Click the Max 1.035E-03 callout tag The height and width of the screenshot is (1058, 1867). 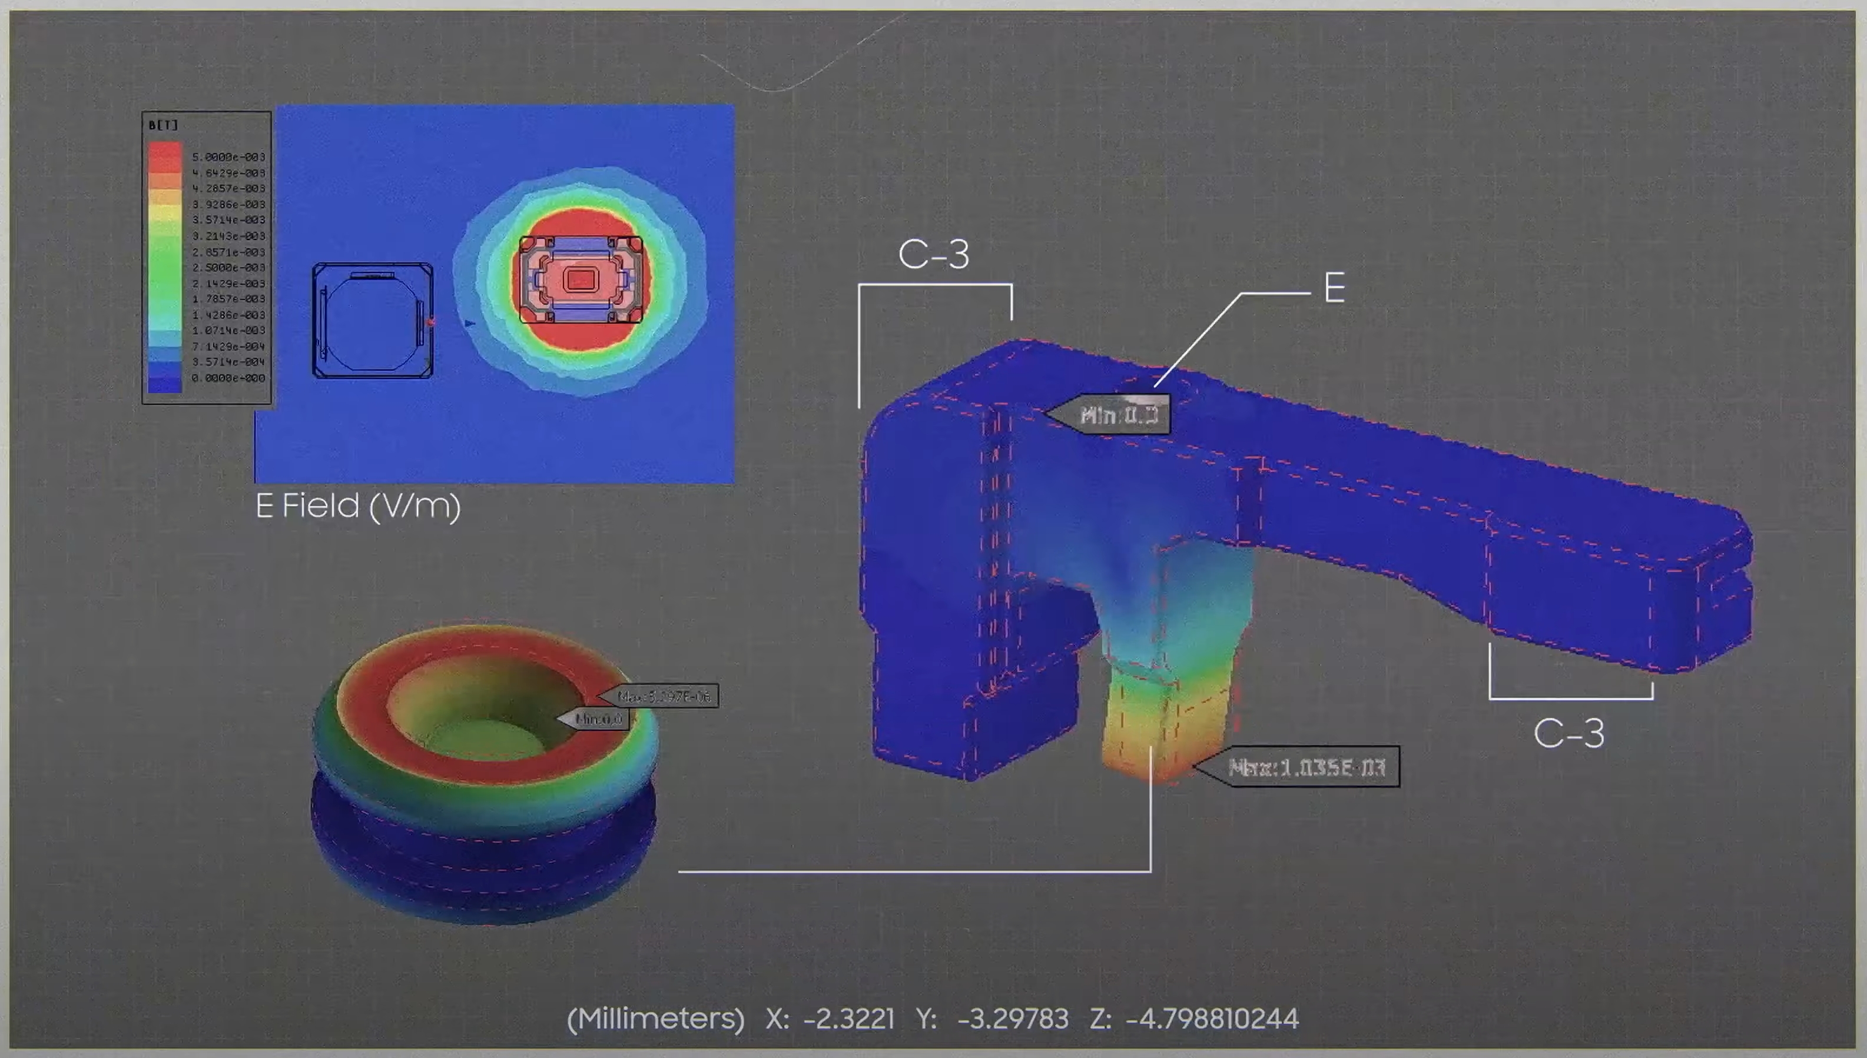coord(1306,767)
